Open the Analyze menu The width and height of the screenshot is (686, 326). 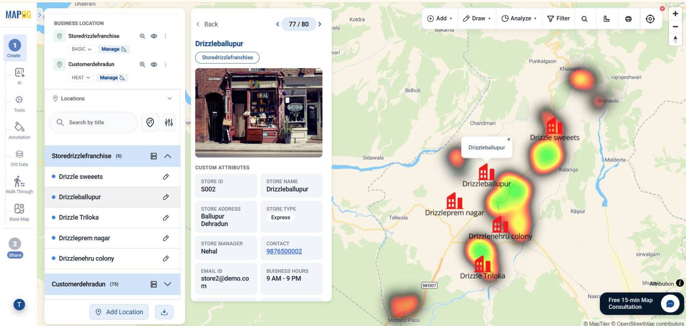(x=519, y=18)
